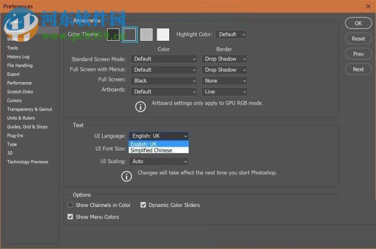The image size is (376, 249).
Task: Open the 3D preferences category
Action: [x=10, y=153]
